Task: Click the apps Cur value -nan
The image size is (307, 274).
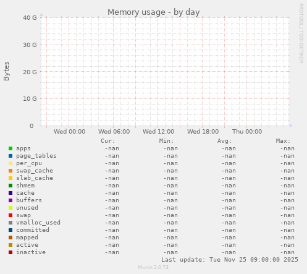Action: point(112,148)
